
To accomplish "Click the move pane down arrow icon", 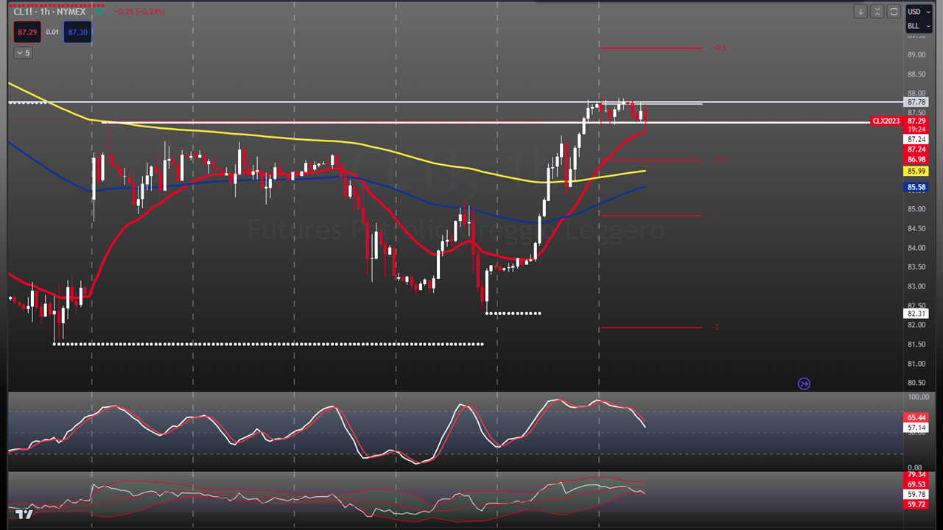I will [x=860, y=11].
